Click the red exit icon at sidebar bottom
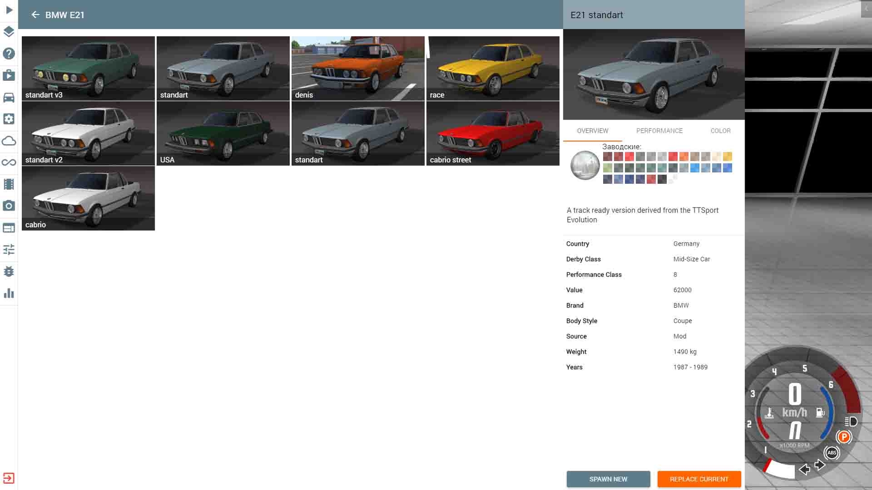The image size is (872, 490). tap(9, 478)
